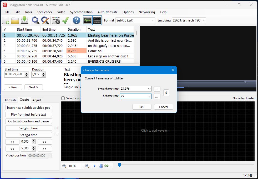
Task: Switch to the Adjust tab
Action: (37, 100)
